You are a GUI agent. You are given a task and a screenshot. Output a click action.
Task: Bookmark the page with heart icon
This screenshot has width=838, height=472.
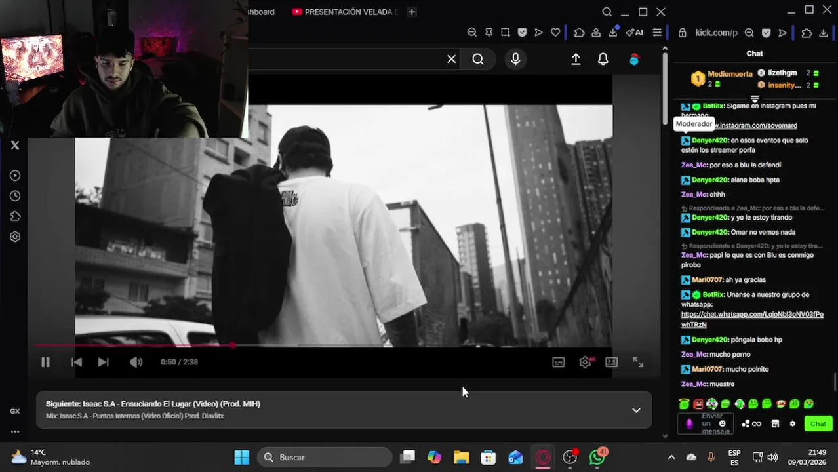point(555,33)
